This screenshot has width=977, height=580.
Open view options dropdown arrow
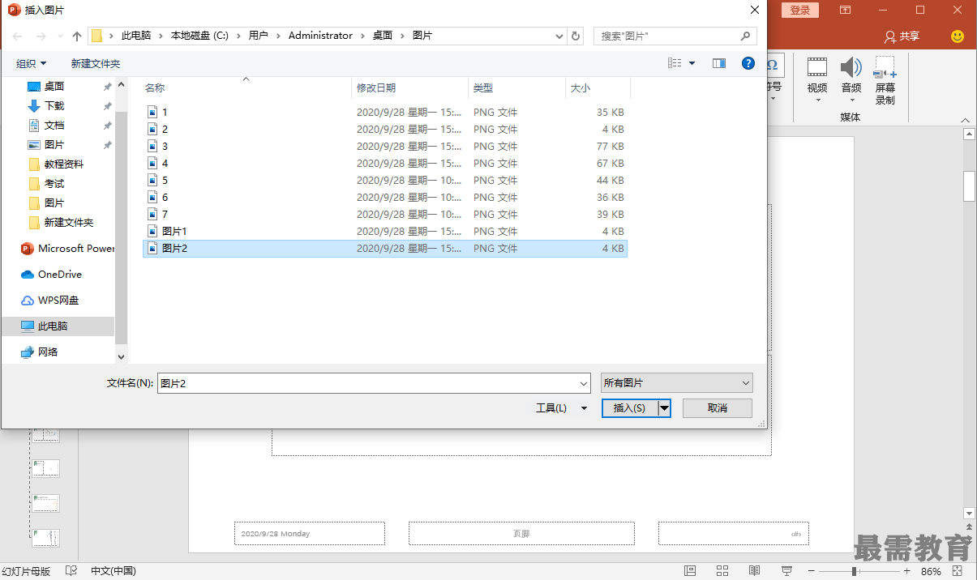(x=692, y=63)
